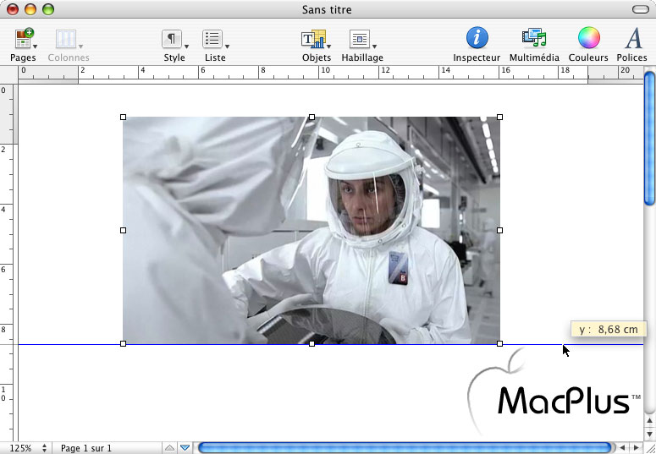656x454 pixels.
Task: Click the Colonnes toolbar icon
Action: point(66,39)
